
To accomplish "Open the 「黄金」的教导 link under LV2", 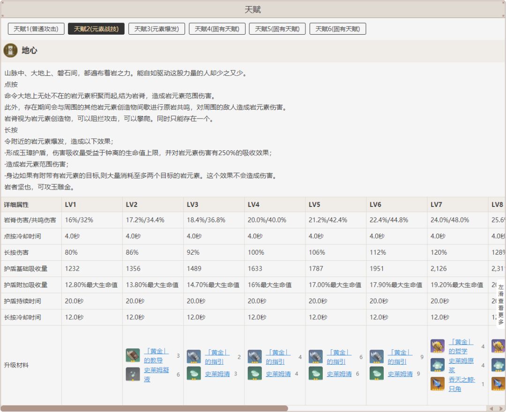I will click(156, 355).
